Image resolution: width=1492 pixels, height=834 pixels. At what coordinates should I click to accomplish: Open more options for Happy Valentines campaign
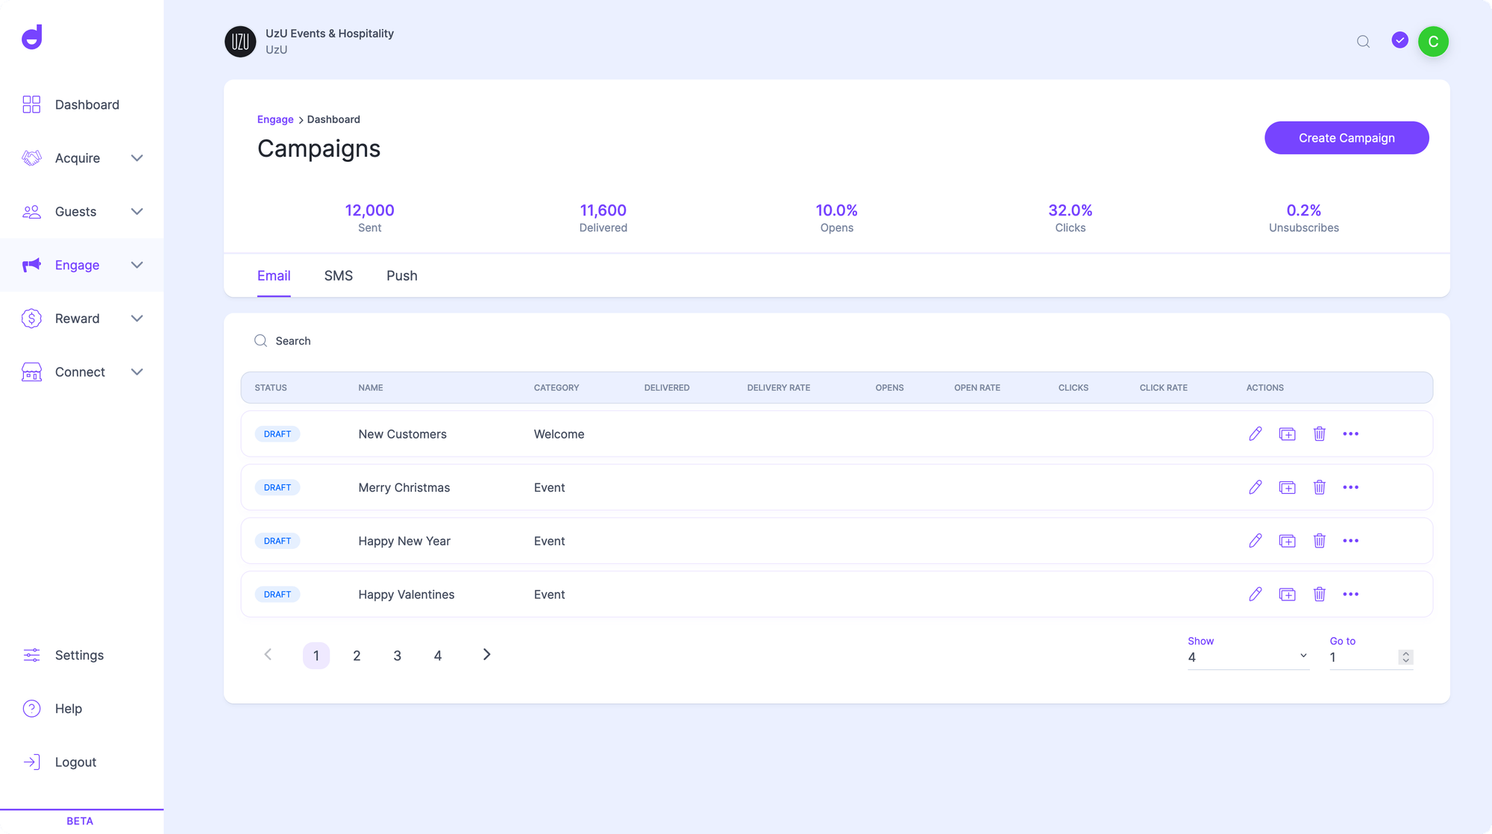pyautogui.click(x=1350, y=595)
